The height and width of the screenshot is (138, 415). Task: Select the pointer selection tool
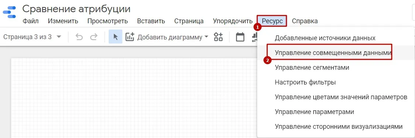click(x=115, y=37)
